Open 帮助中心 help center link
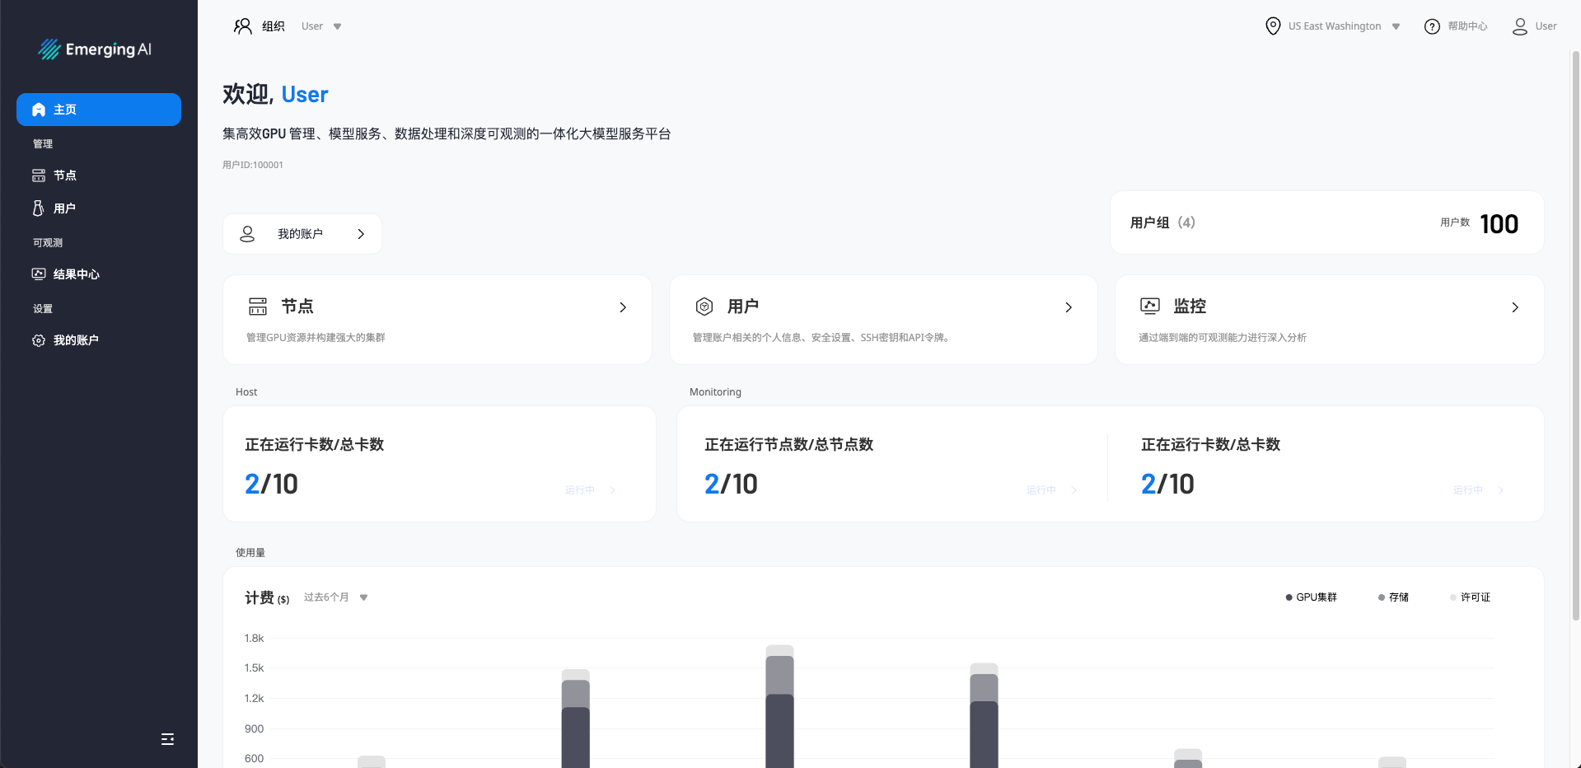The image size is (1581, 768). (1467, 26)
